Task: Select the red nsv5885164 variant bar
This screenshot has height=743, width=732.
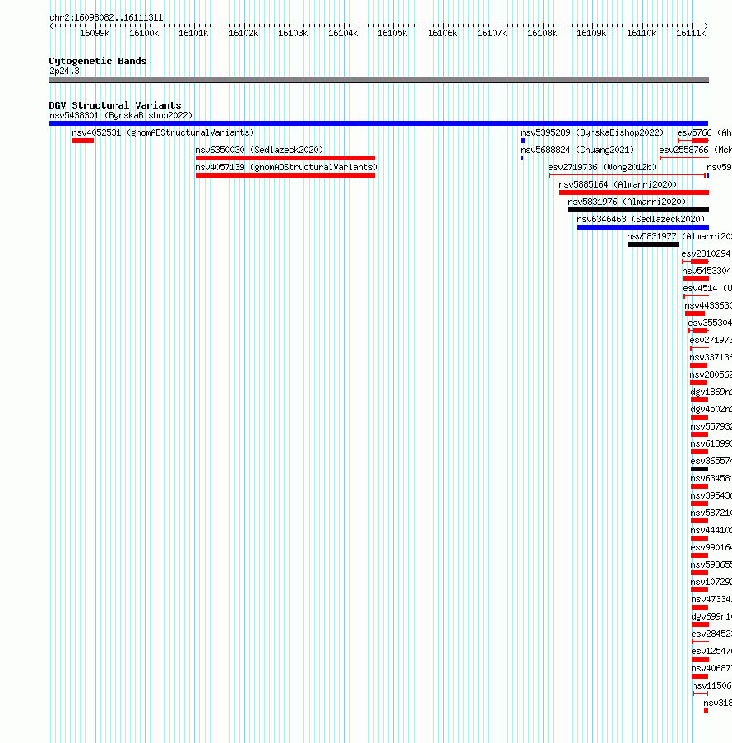Action: pyautogui.click(x=634, y=193)
